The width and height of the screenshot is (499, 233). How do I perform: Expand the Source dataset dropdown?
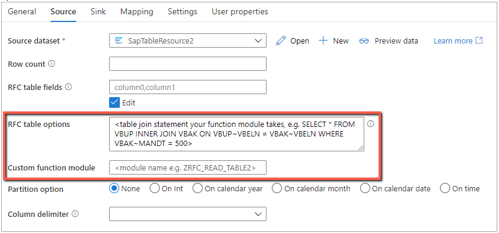pos(188,41)
